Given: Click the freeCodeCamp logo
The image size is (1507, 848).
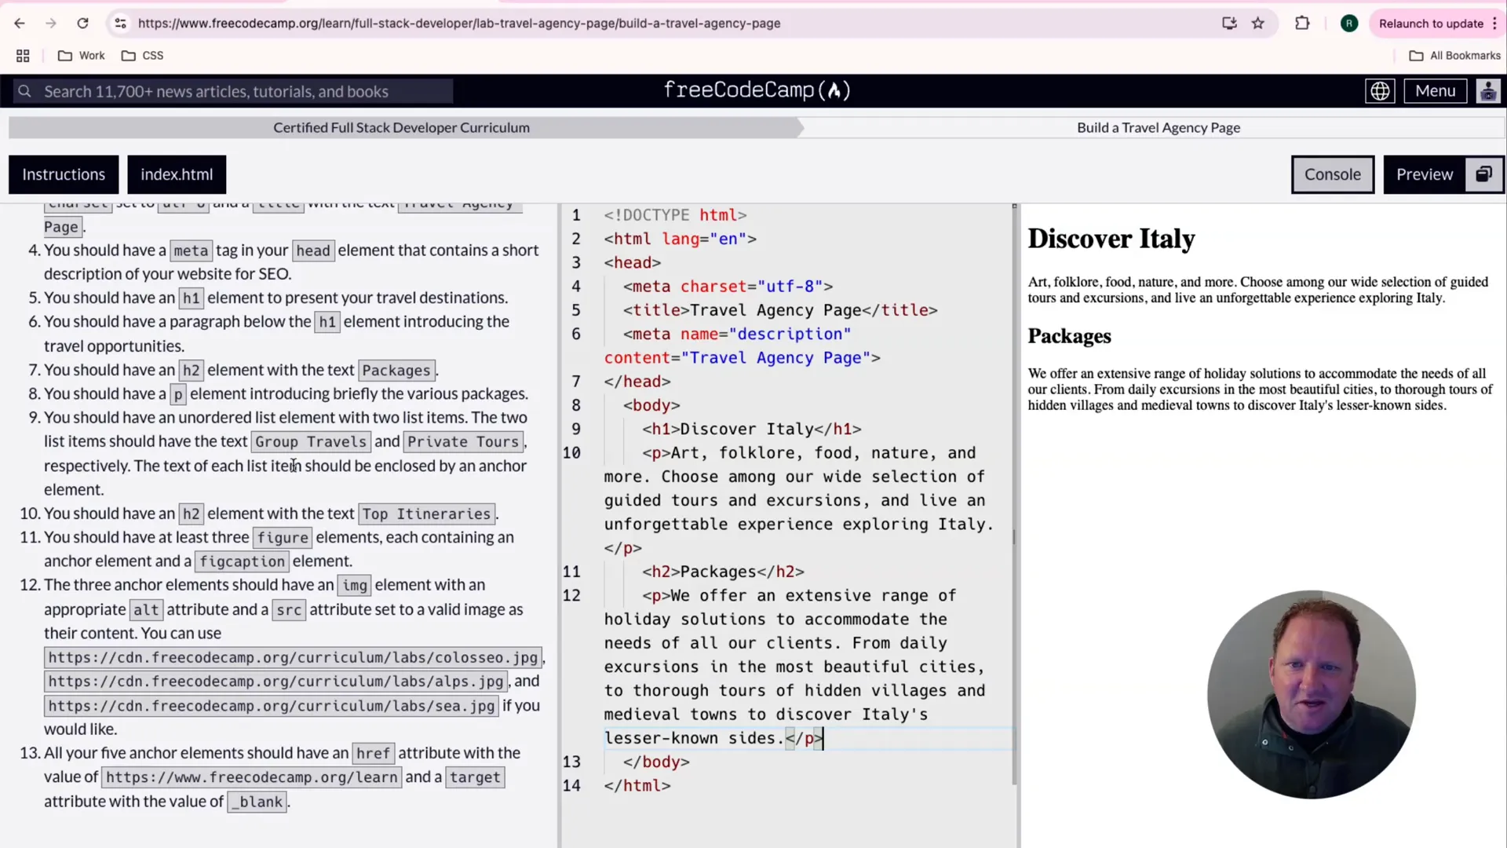Looking at the screenshot, I should pyautogui.click(x=757, y=90).
